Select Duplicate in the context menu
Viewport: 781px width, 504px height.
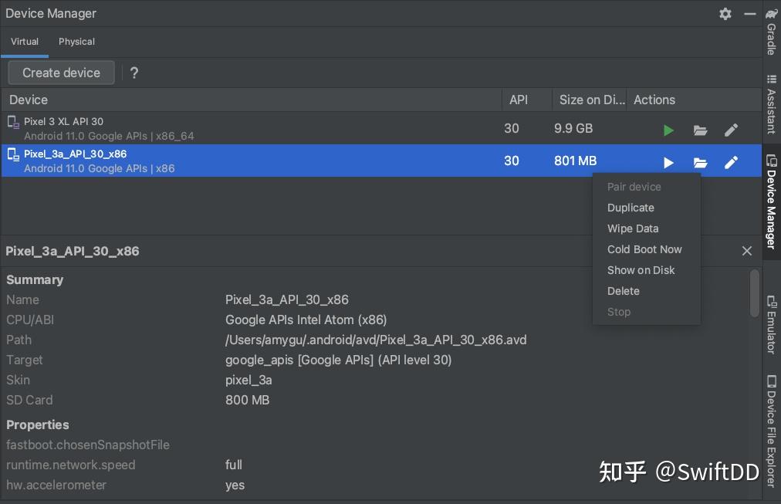click(x=631, y=207)
